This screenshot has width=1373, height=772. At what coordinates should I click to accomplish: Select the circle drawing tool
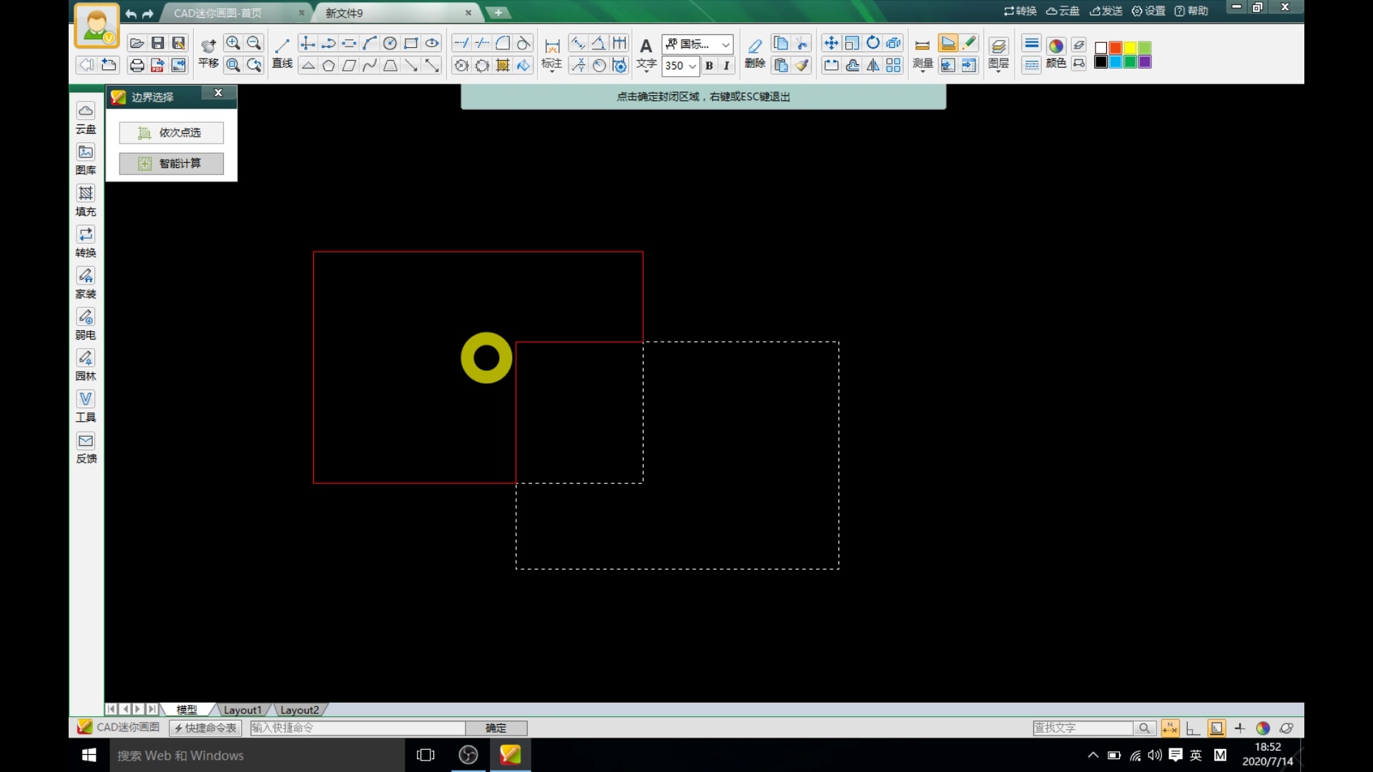(390, 43)
